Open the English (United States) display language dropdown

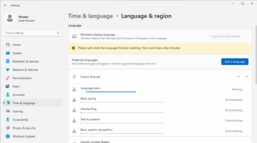(228, 36)
